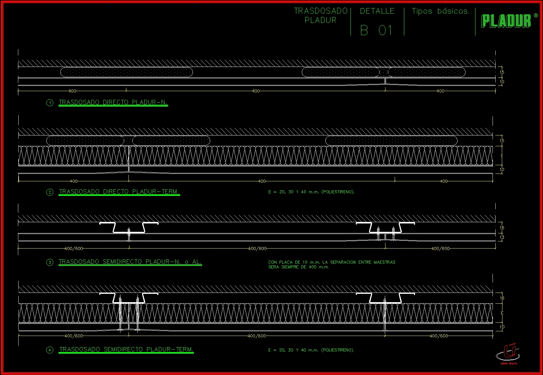Screen dimensions: 543x375
Task: Select the left adhesive dab in detail 1
Action: 126,72
